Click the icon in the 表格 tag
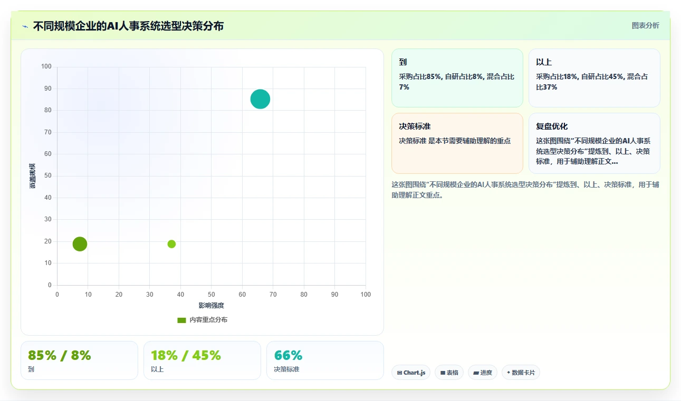The width and height of the screenshot is (681, 401). [x=443, y=373]
